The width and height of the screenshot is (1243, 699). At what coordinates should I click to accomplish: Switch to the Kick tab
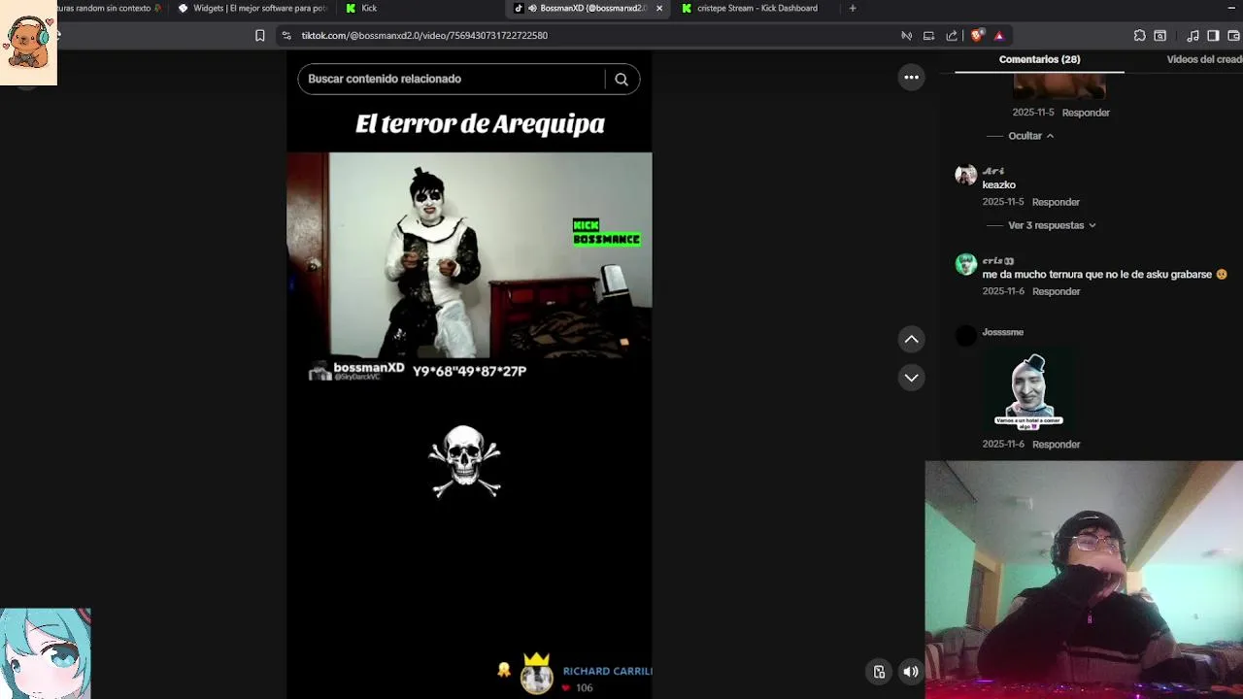pos(369,8)
